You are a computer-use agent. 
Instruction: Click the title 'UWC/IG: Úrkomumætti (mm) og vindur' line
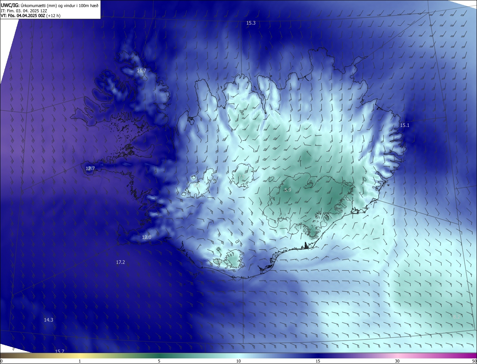[50, 5]
